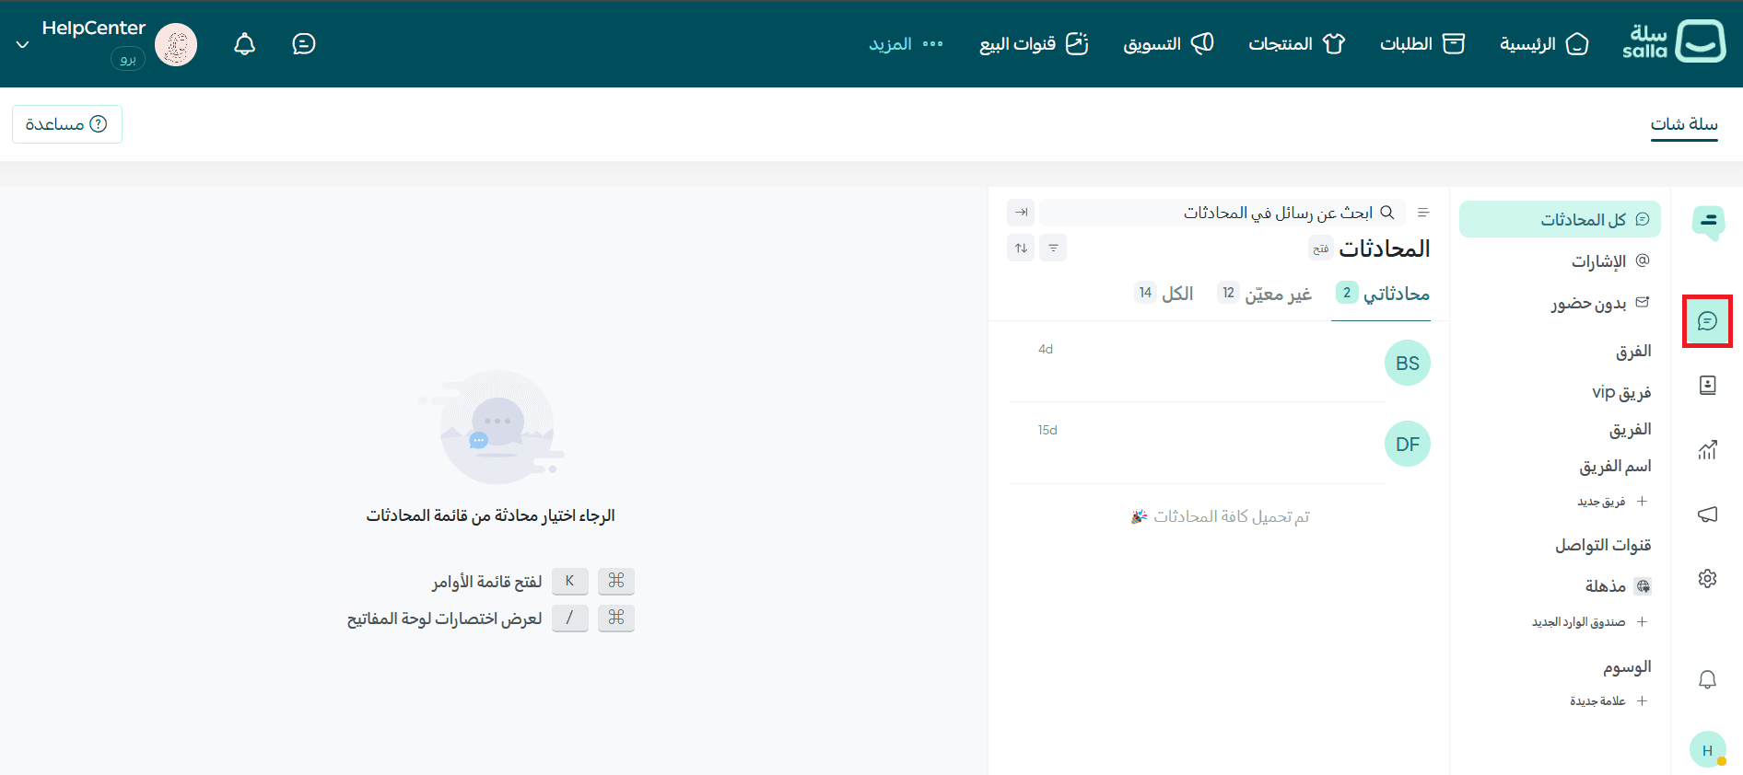Viewport: 1743px width, 775px height.
Task: Open the header notifications bell
Action: (x=244, y=44)
